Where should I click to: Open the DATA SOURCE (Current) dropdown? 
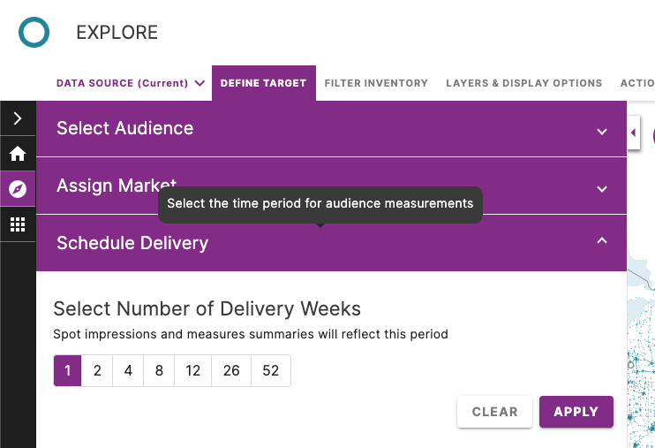[x=131, y=83]
